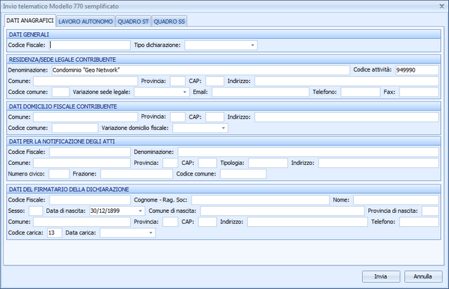Click the Codice Fiscale field of the Firmatario
Viewport: 449px width, 289px height.
[x=90, y=200]
